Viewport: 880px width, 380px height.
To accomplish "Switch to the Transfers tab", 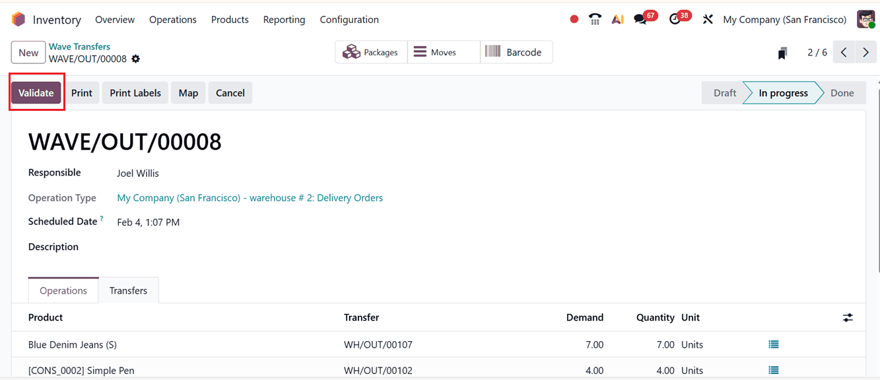I will [x=128, y=290].
